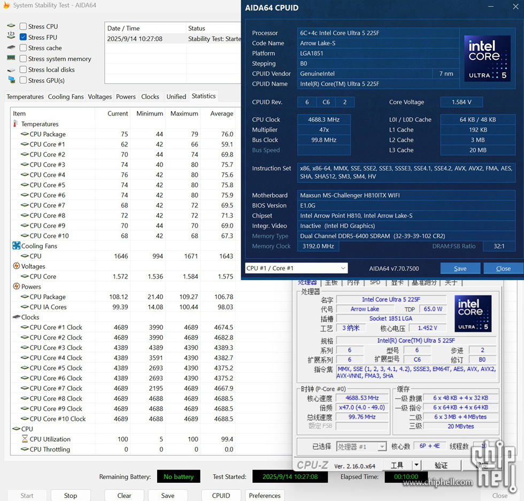Open the Clocks tab
Screen dimensions: 524x501
click(x=150, y=97)
